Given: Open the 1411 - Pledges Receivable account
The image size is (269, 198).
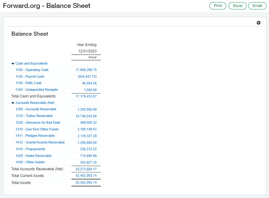Looking at the screenshot, I should (x=35, y=136).
